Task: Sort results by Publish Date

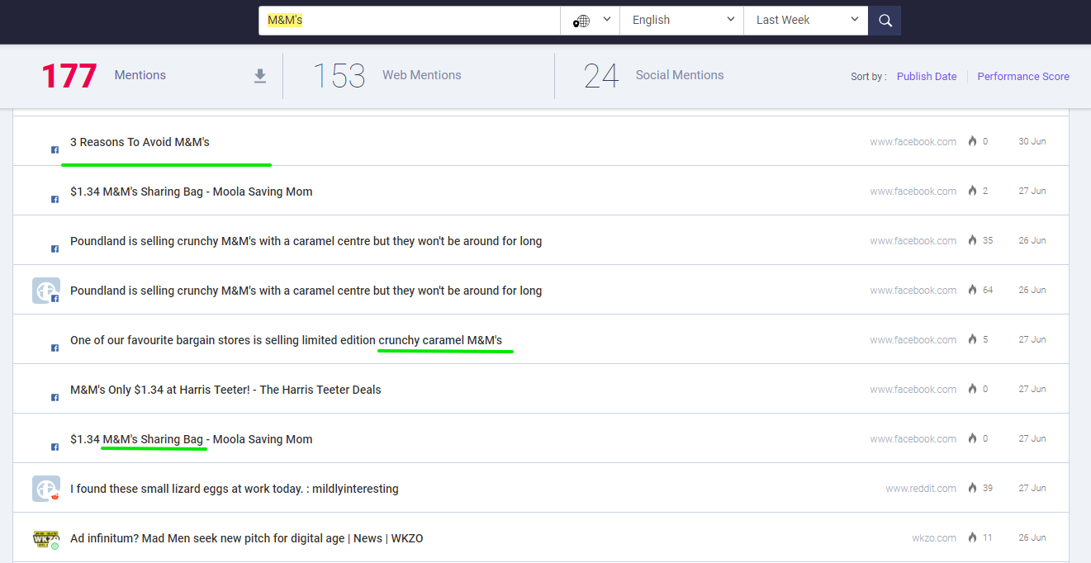Action: pyautogui.click(x=926, y=76)
